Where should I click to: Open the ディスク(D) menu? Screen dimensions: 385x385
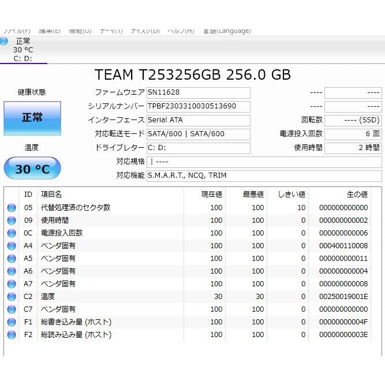click(x=145, y=31)
